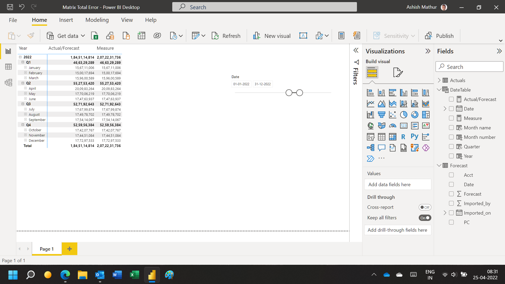Insert an R script visual

(403, 137)
